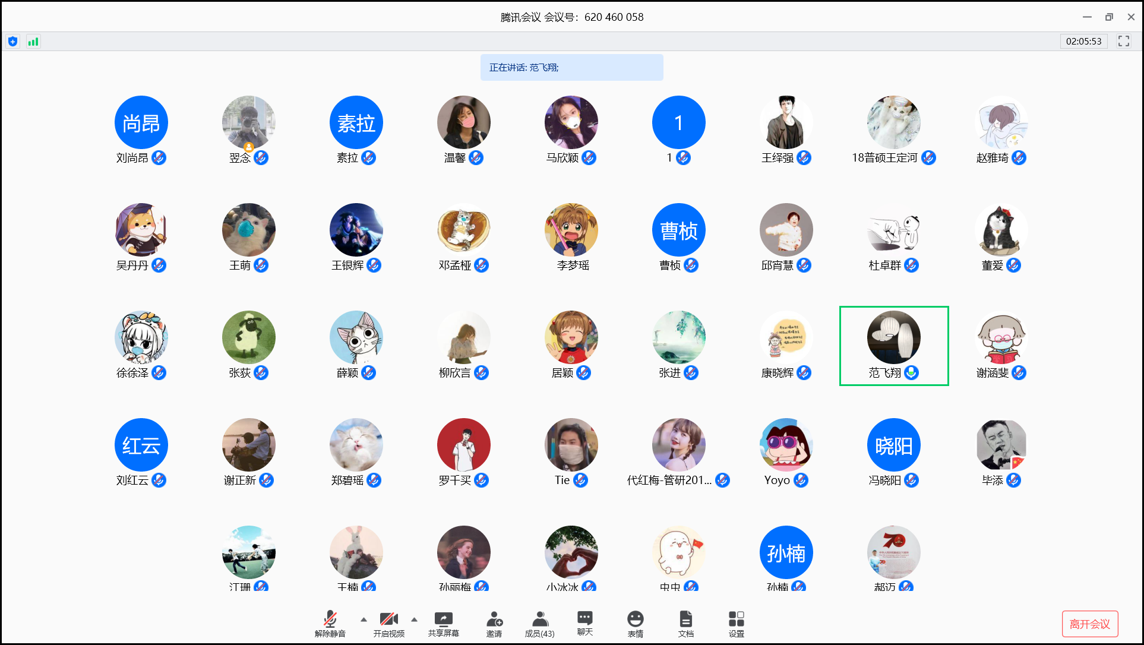
Task: Toggle unmute microphone button
Action: (x=330, y=619)
